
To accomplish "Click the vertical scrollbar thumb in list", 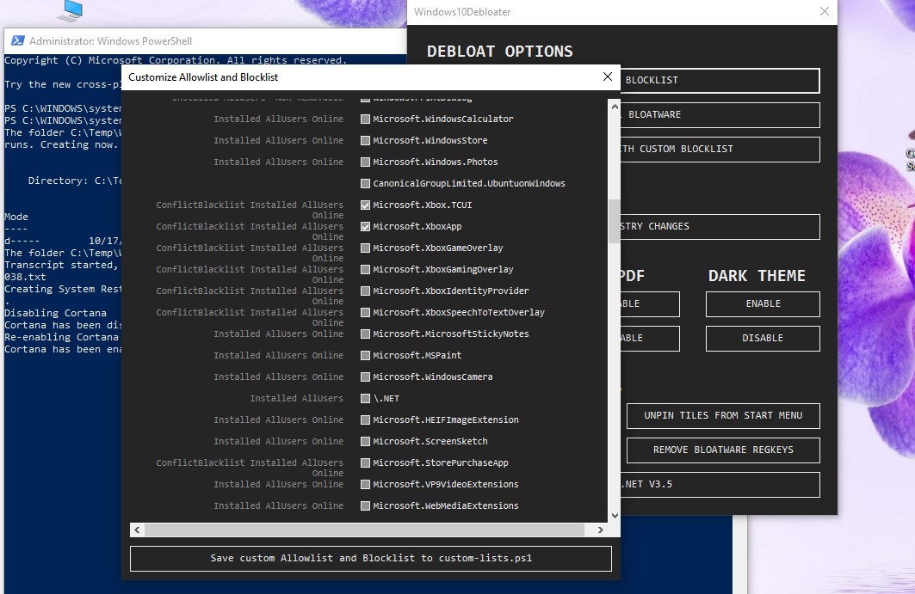I will pos(615,222).
